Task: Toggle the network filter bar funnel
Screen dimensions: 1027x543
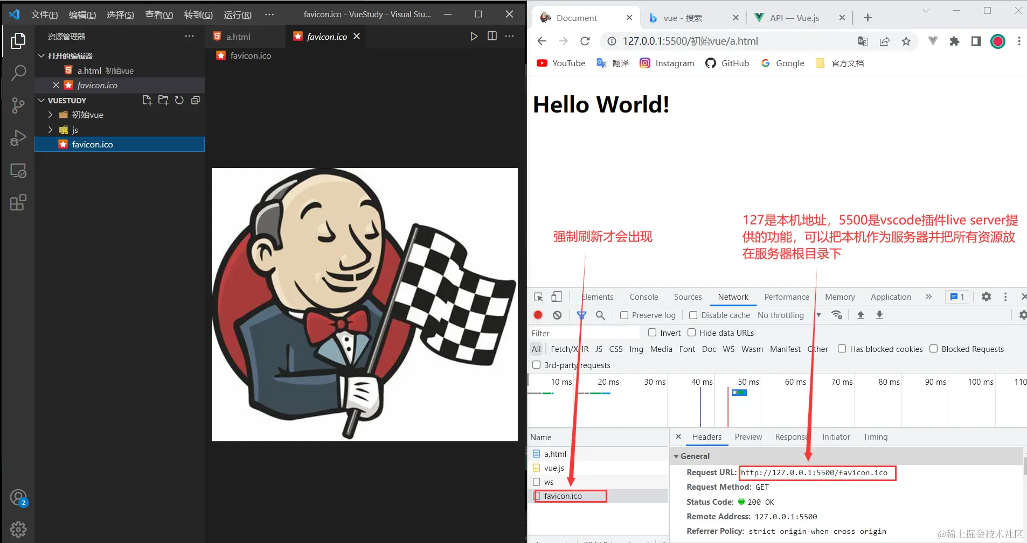Action: tap(581, 315)
